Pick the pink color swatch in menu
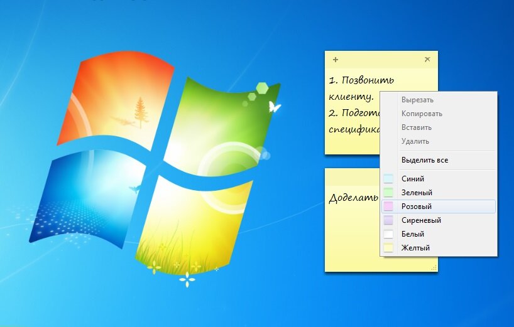This screenshot has width=514, height=327. pos(388,206)
